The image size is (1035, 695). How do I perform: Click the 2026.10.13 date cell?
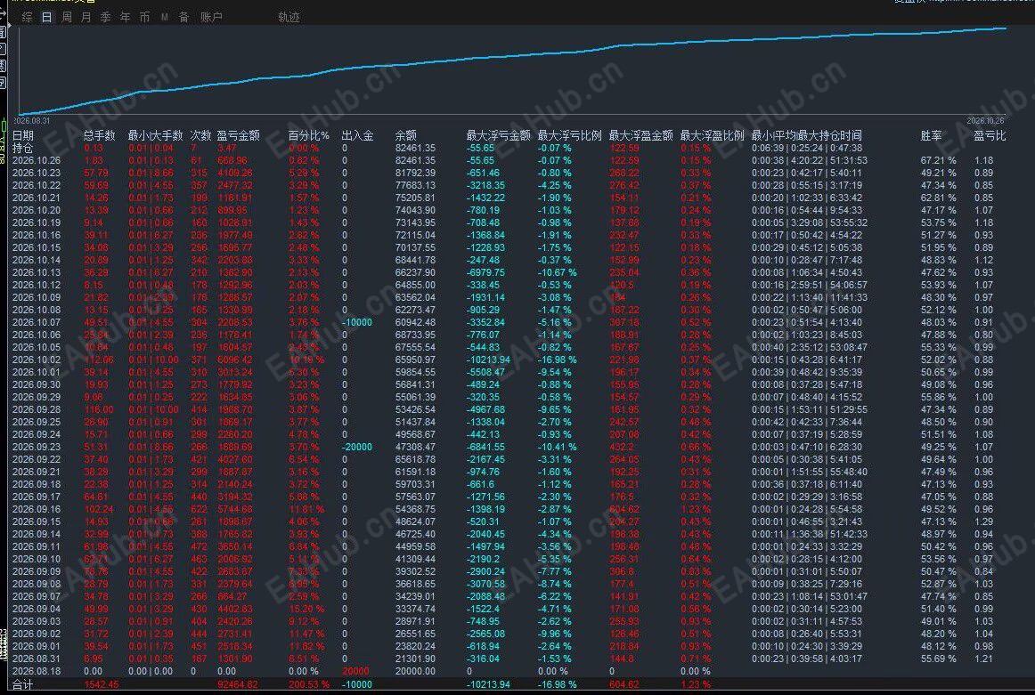pyautogui.click(x=37, y=272)
